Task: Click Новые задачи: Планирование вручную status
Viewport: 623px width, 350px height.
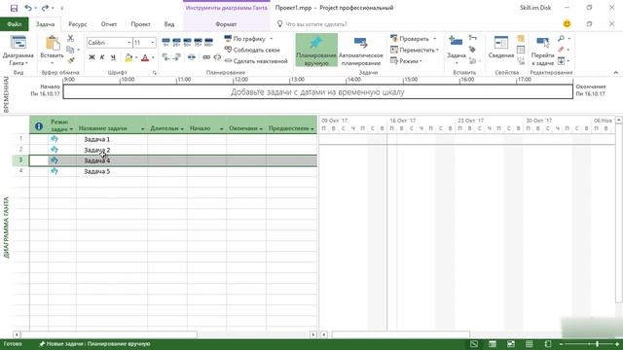Action: coord(94,344)
